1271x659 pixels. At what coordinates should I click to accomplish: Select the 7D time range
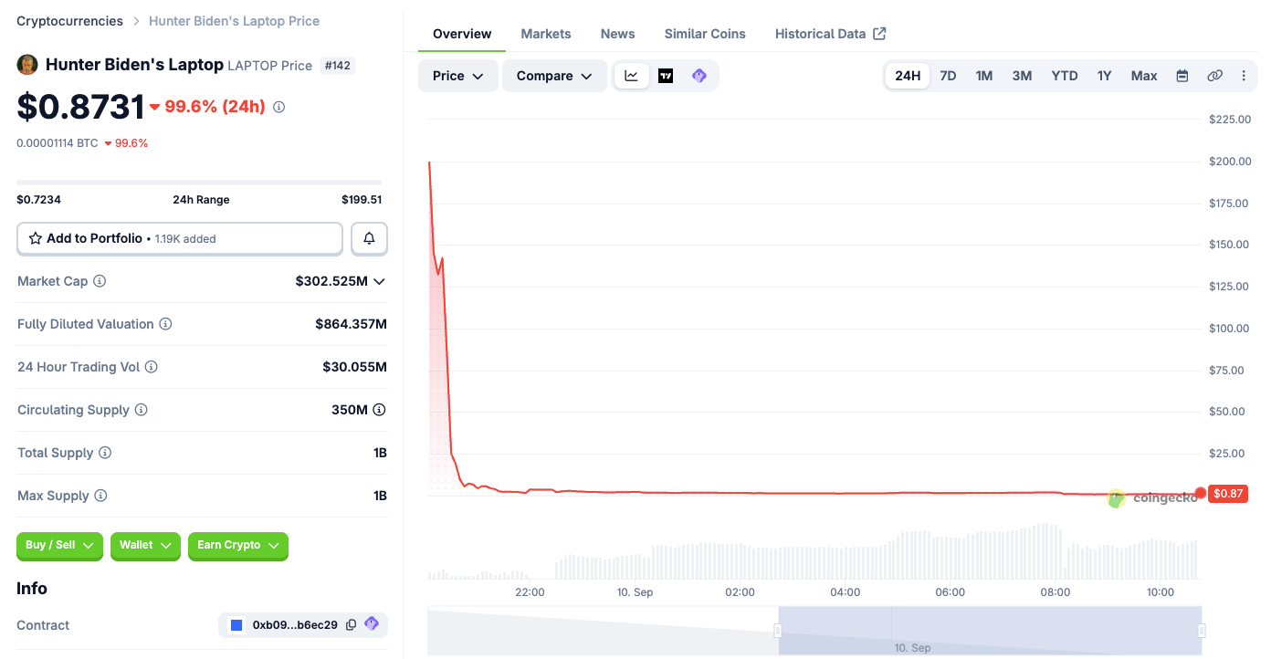coord(948,76)
